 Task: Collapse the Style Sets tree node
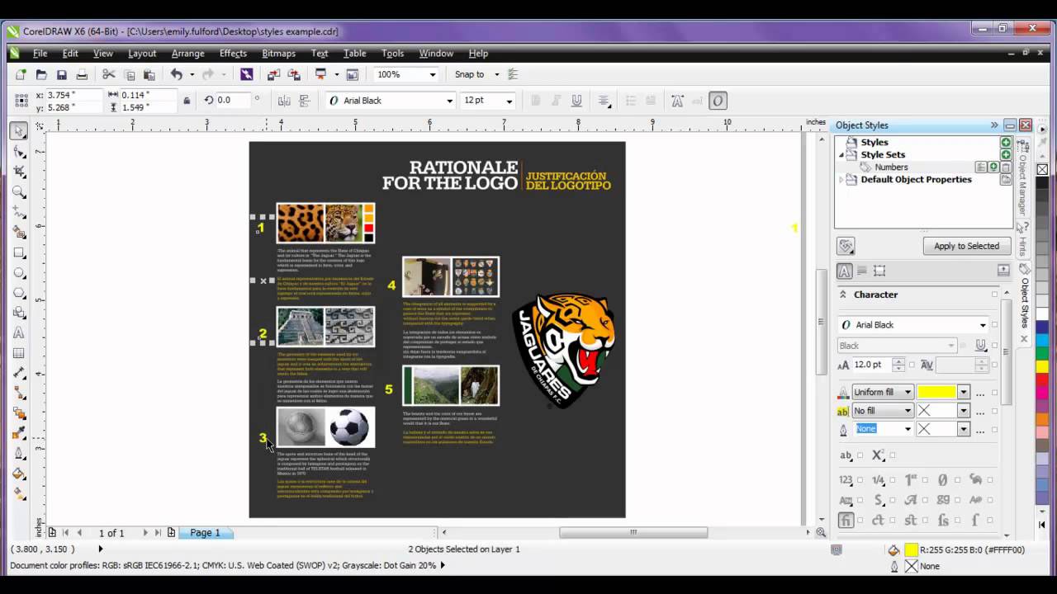[x=841, y=154]
